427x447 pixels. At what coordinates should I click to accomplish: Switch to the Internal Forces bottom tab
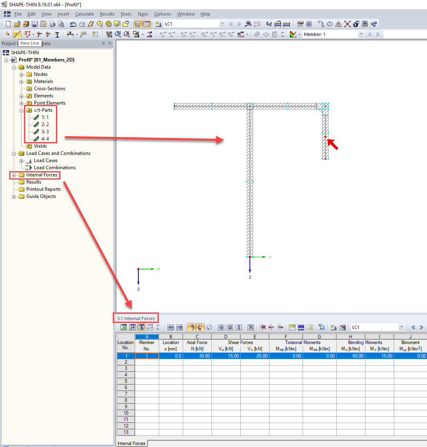[x=132, y=443]
